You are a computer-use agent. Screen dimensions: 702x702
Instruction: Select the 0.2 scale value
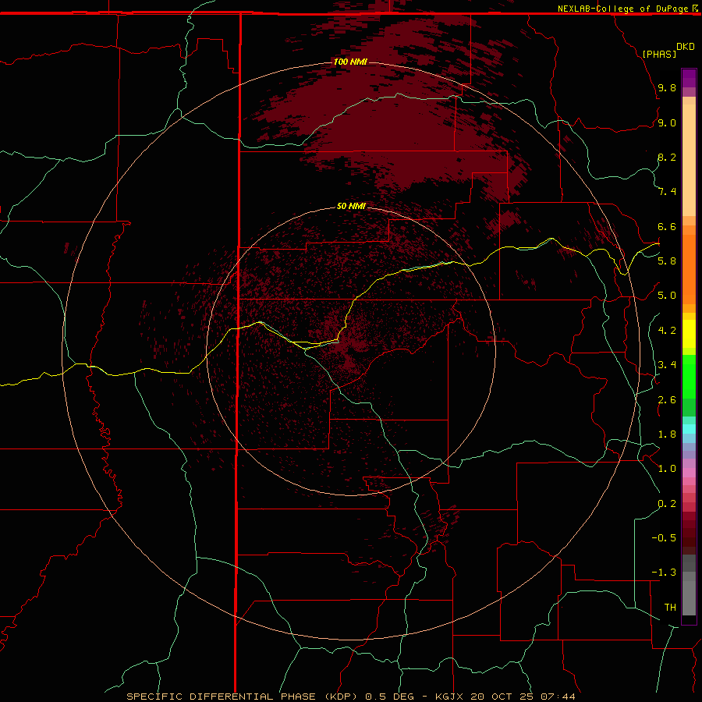click(667, 503)
